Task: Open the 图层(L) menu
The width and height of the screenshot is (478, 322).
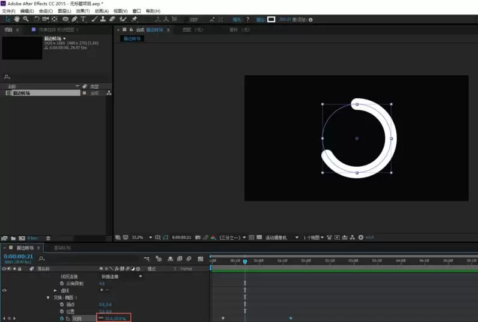Action: pyautogui.click(x=64, y=11)
